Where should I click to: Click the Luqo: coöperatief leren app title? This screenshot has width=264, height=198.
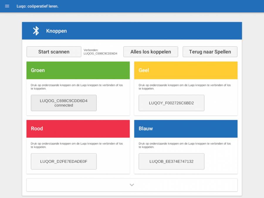pyautogui.click(x=37, y=6)
